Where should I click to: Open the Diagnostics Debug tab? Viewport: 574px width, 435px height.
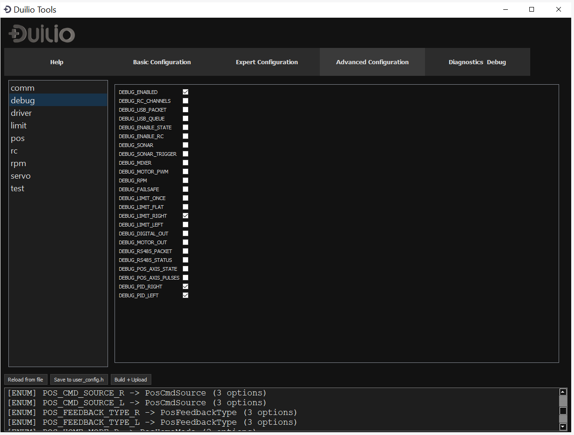tap(478, 61)
